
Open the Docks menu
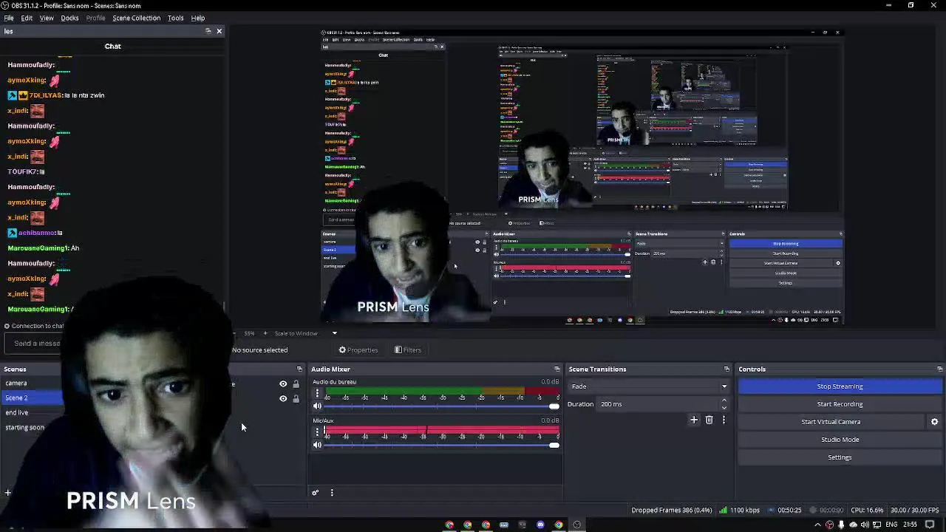(69, 18)
